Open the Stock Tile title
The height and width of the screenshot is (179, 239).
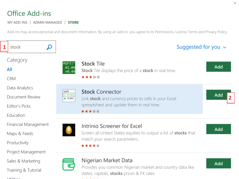click(93, 64)
